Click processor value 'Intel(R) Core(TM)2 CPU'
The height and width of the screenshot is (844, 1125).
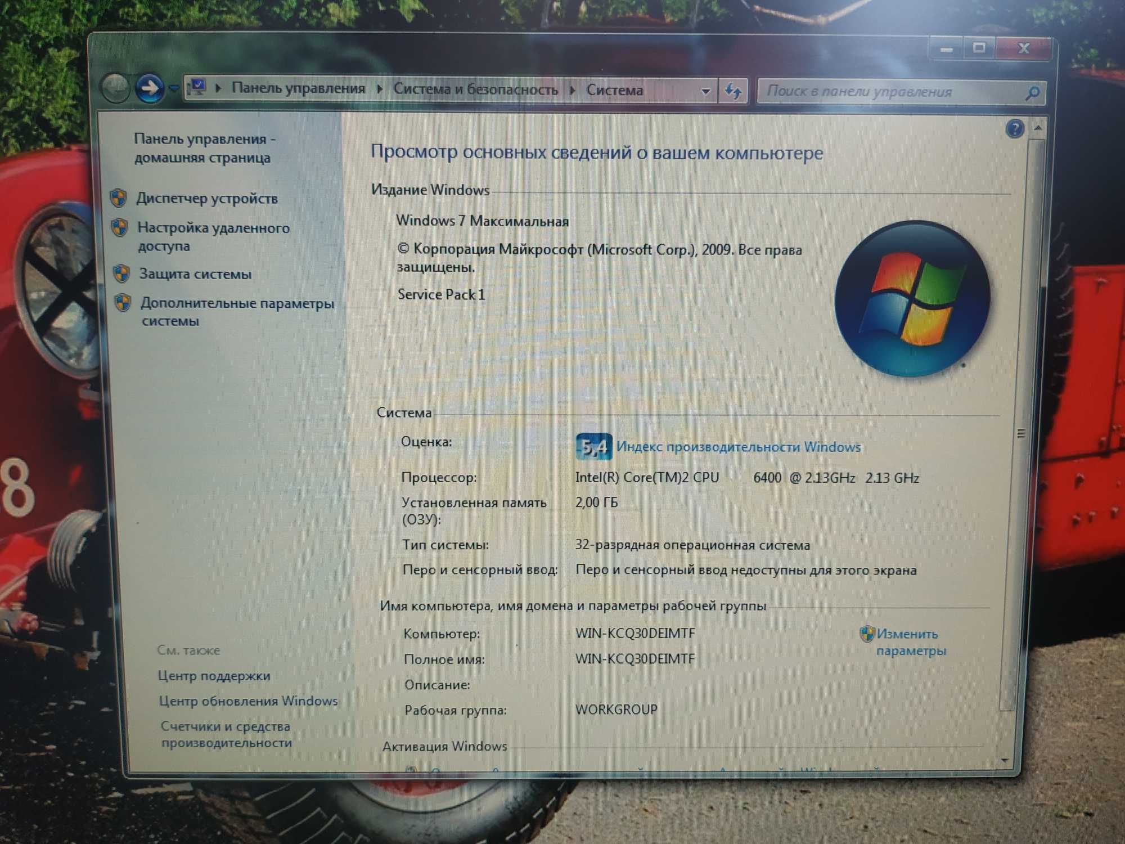(647, 478)
